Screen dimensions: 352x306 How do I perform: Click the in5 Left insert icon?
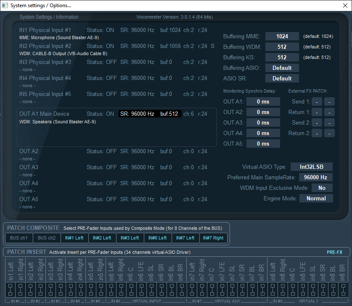(x=91, y=290)
